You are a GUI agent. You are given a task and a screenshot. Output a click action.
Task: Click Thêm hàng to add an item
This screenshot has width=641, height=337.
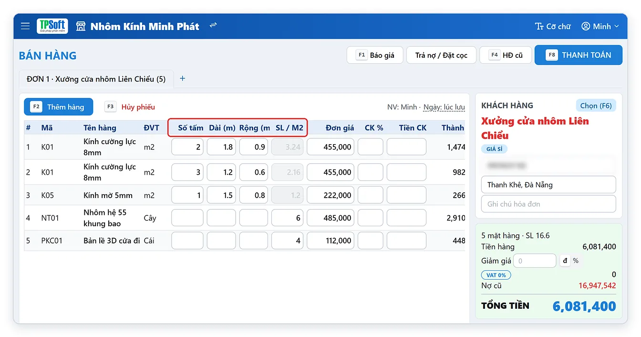(x=59, y=107)
